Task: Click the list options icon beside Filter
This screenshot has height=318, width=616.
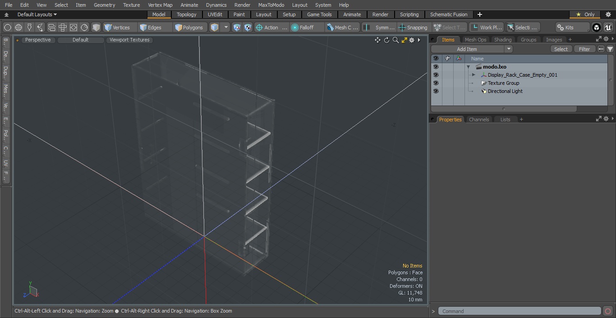Action: pyautogui.click(x=601, y=49)
